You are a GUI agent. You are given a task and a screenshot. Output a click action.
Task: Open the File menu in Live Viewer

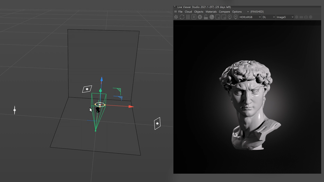pos(180,12)
